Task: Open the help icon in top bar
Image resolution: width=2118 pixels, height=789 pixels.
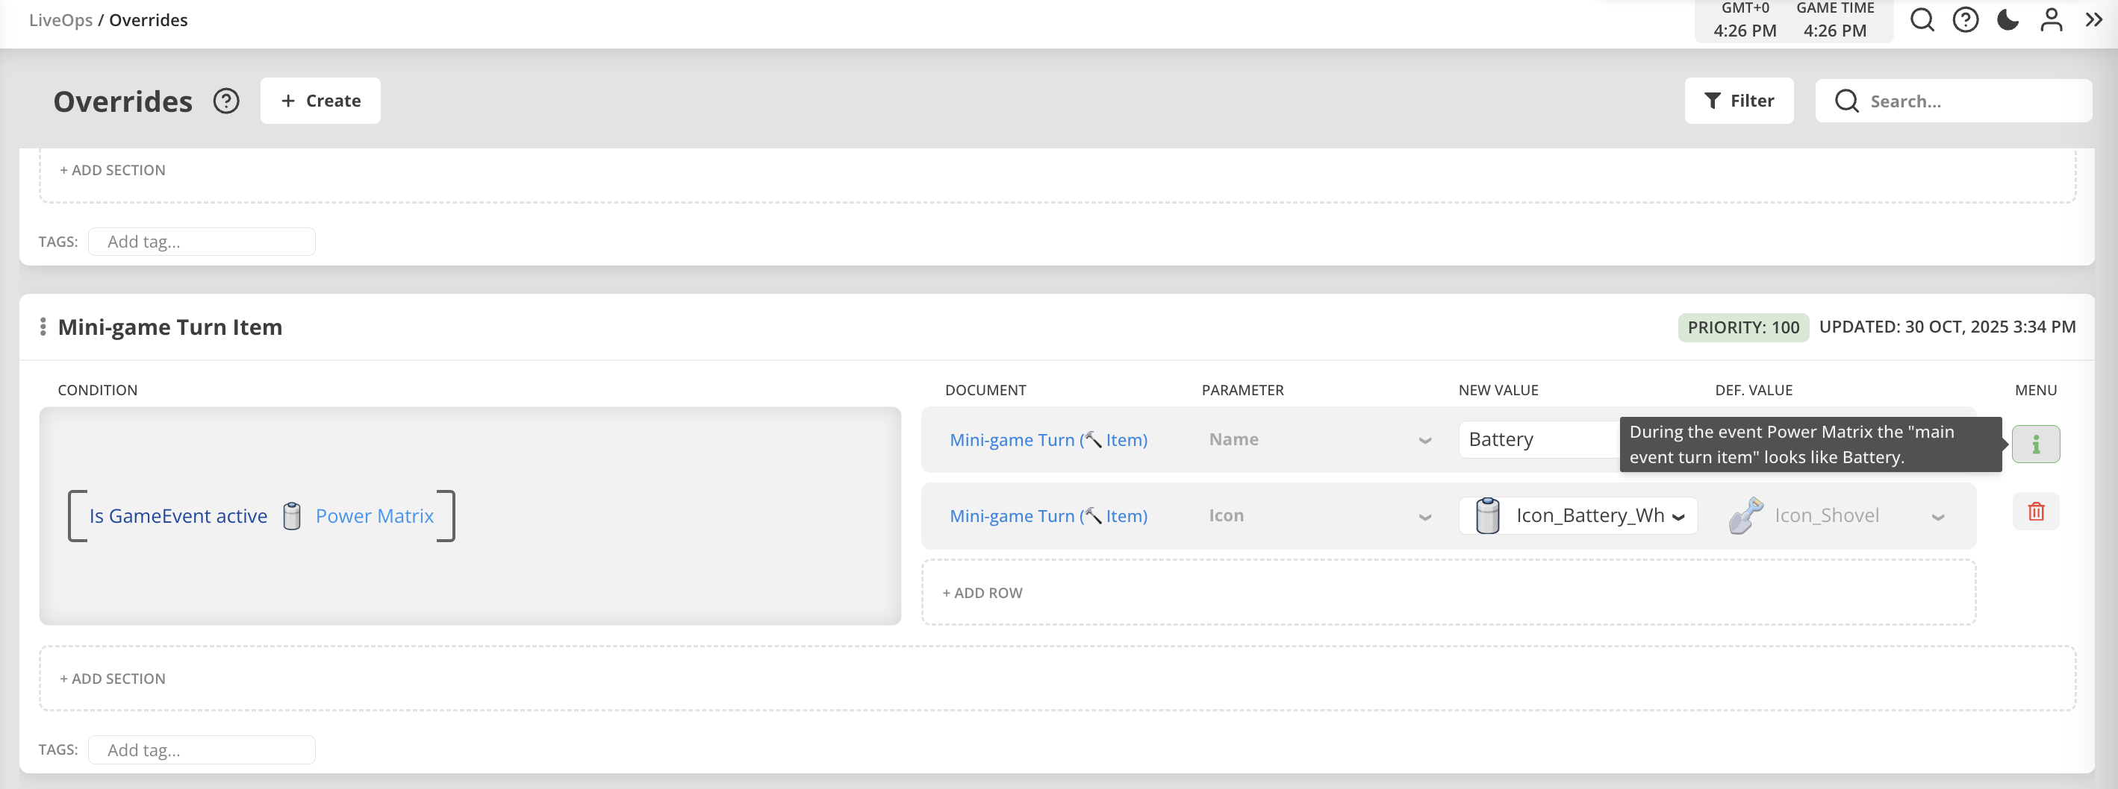Action: pos(1965,19)
